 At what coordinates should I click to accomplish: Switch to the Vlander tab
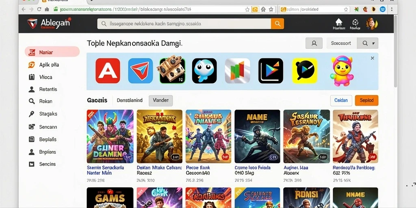pos(161,101)
